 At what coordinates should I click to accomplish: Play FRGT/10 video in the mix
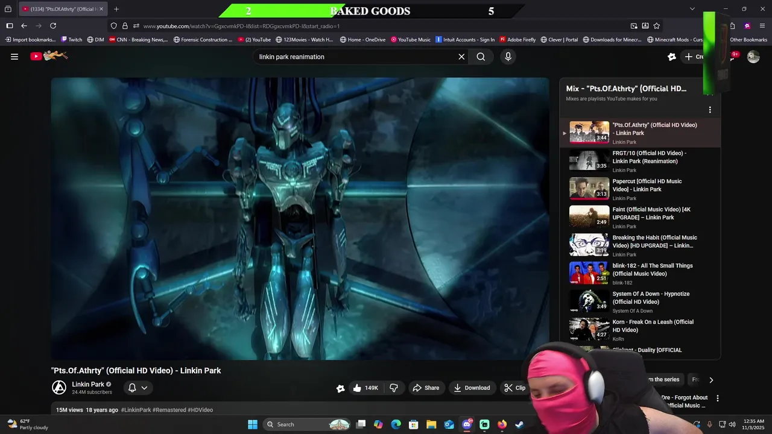pos(639,161)
